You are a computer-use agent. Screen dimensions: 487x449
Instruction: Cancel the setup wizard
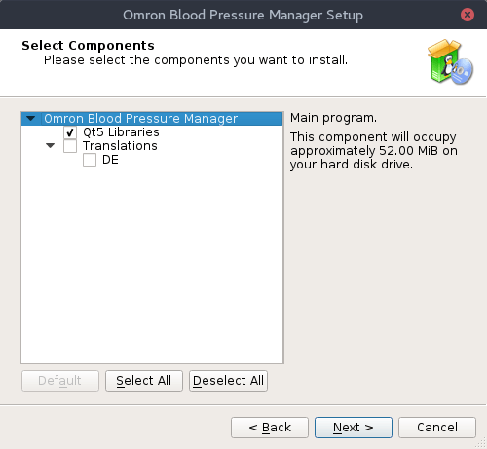click(437, 428)
